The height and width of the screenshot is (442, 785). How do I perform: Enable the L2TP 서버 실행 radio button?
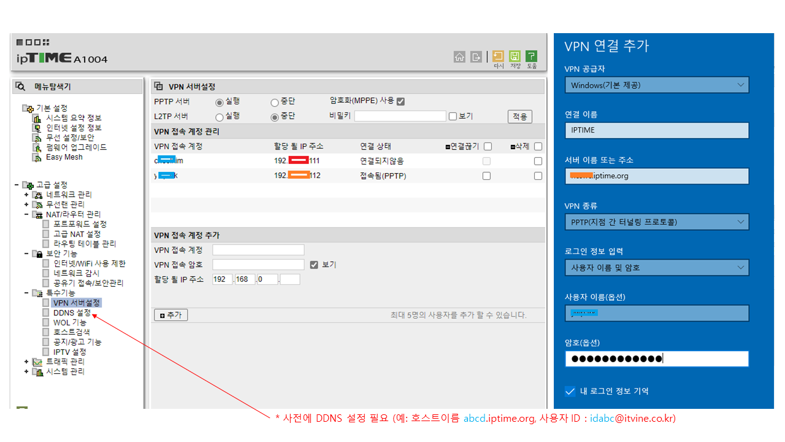click(220, 117)
